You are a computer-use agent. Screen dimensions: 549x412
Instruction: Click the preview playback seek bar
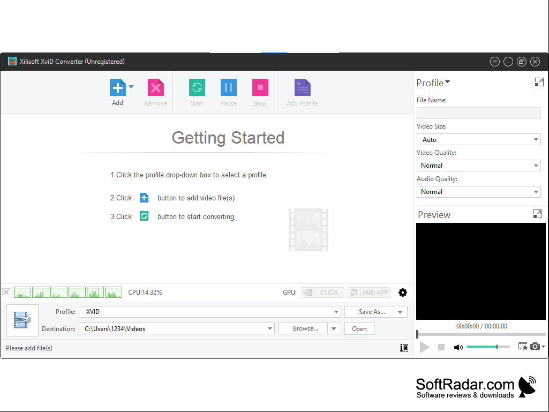[481, 334]
